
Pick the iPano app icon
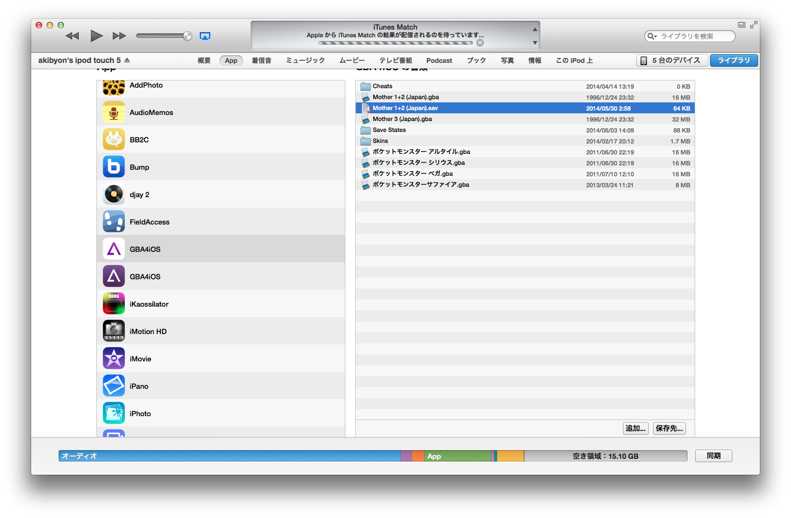pos(114,386)
